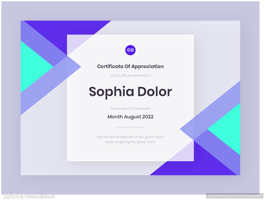Click 'You are the employee of our great team.'

click(130, 137)
